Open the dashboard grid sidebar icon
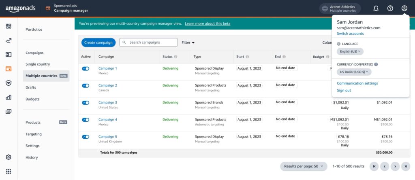This screenshot has height=180, width=415. (9, 26)
